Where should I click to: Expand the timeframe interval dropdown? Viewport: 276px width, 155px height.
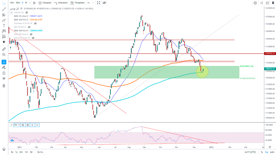(30, 3)
